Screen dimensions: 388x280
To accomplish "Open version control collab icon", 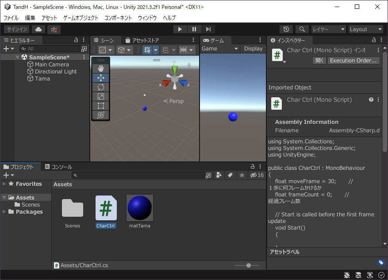I will (54, 30).
